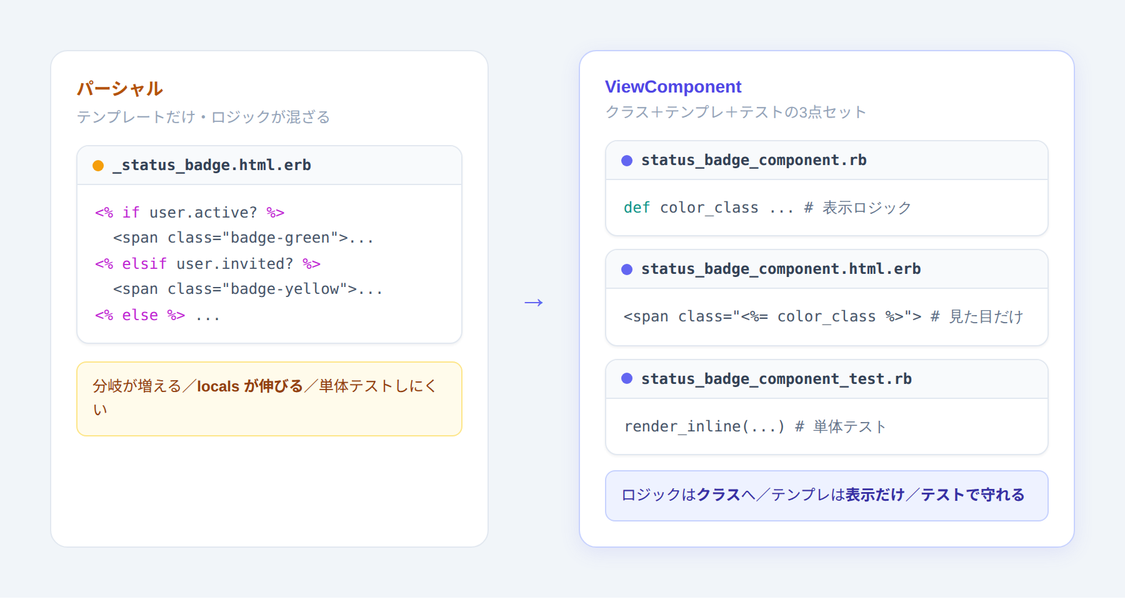Click the subtitle クラス+テンプレ+テストの3点セット
This screenshot has height=599, width=1125.
(x=736, y=112)
